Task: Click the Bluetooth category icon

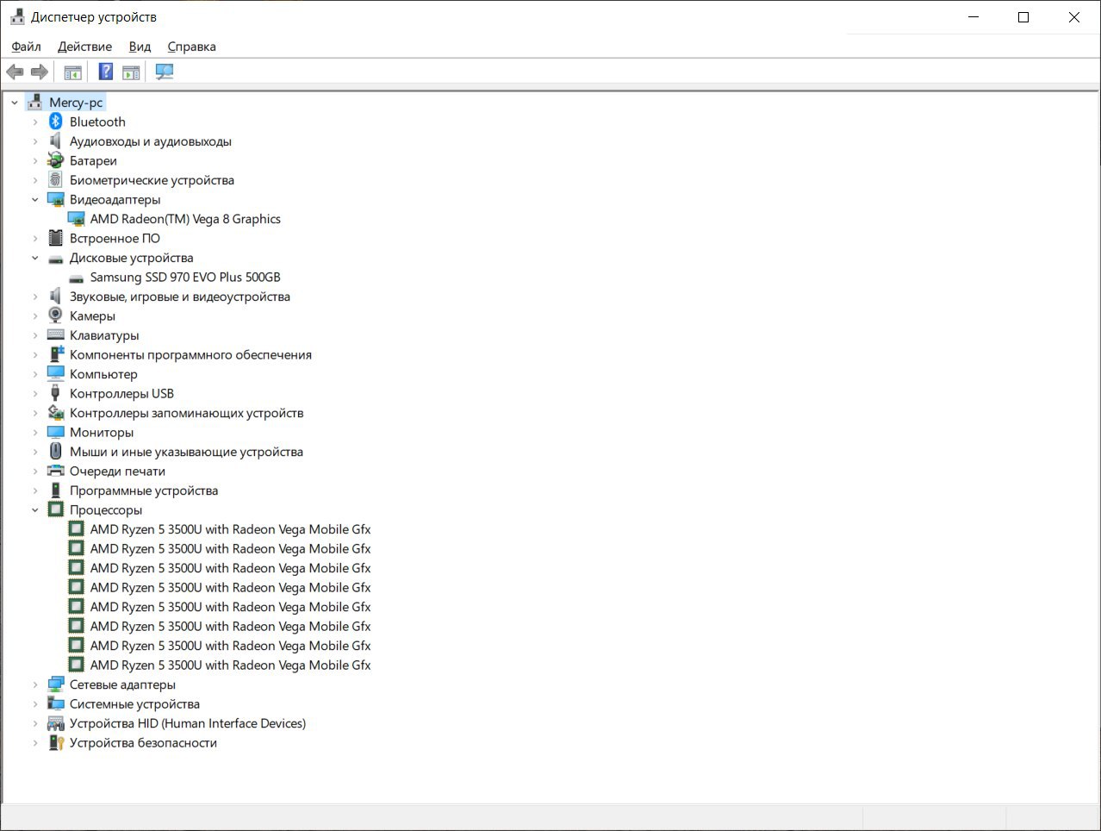Action: [x=56, y=122]
